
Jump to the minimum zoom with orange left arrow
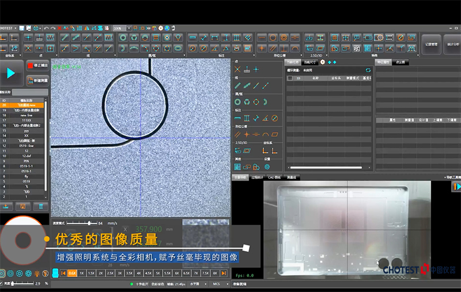63,273
